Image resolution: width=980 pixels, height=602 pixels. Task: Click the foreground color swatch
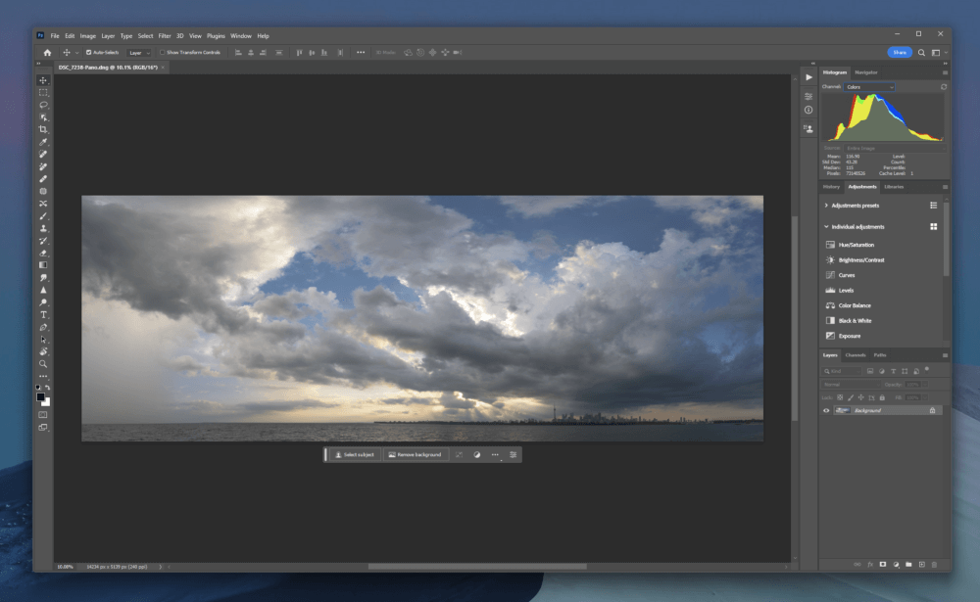pyautogui.click(x=41, y=396)
